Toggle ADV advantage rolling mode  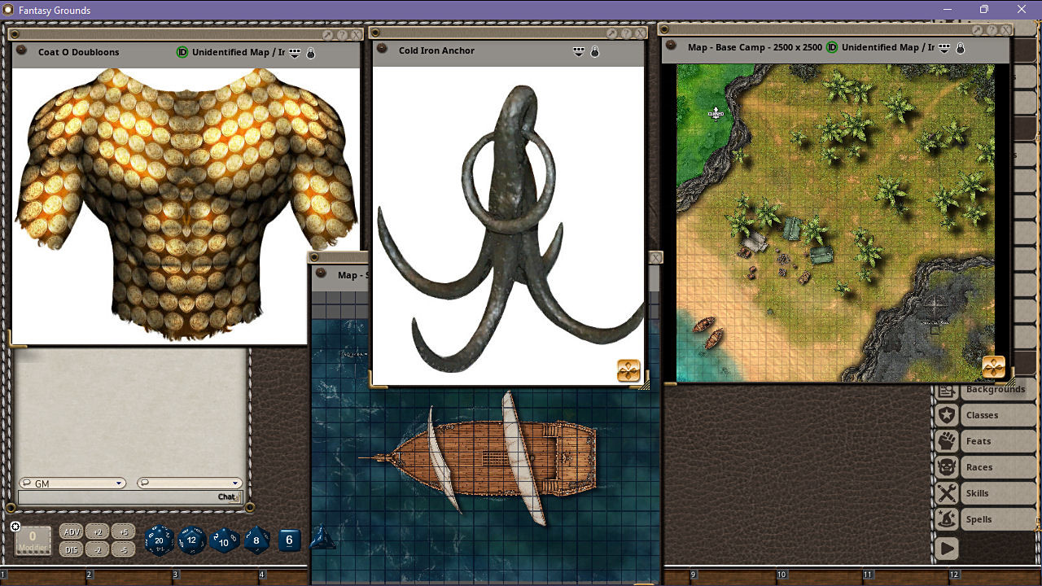click(71, 531)
